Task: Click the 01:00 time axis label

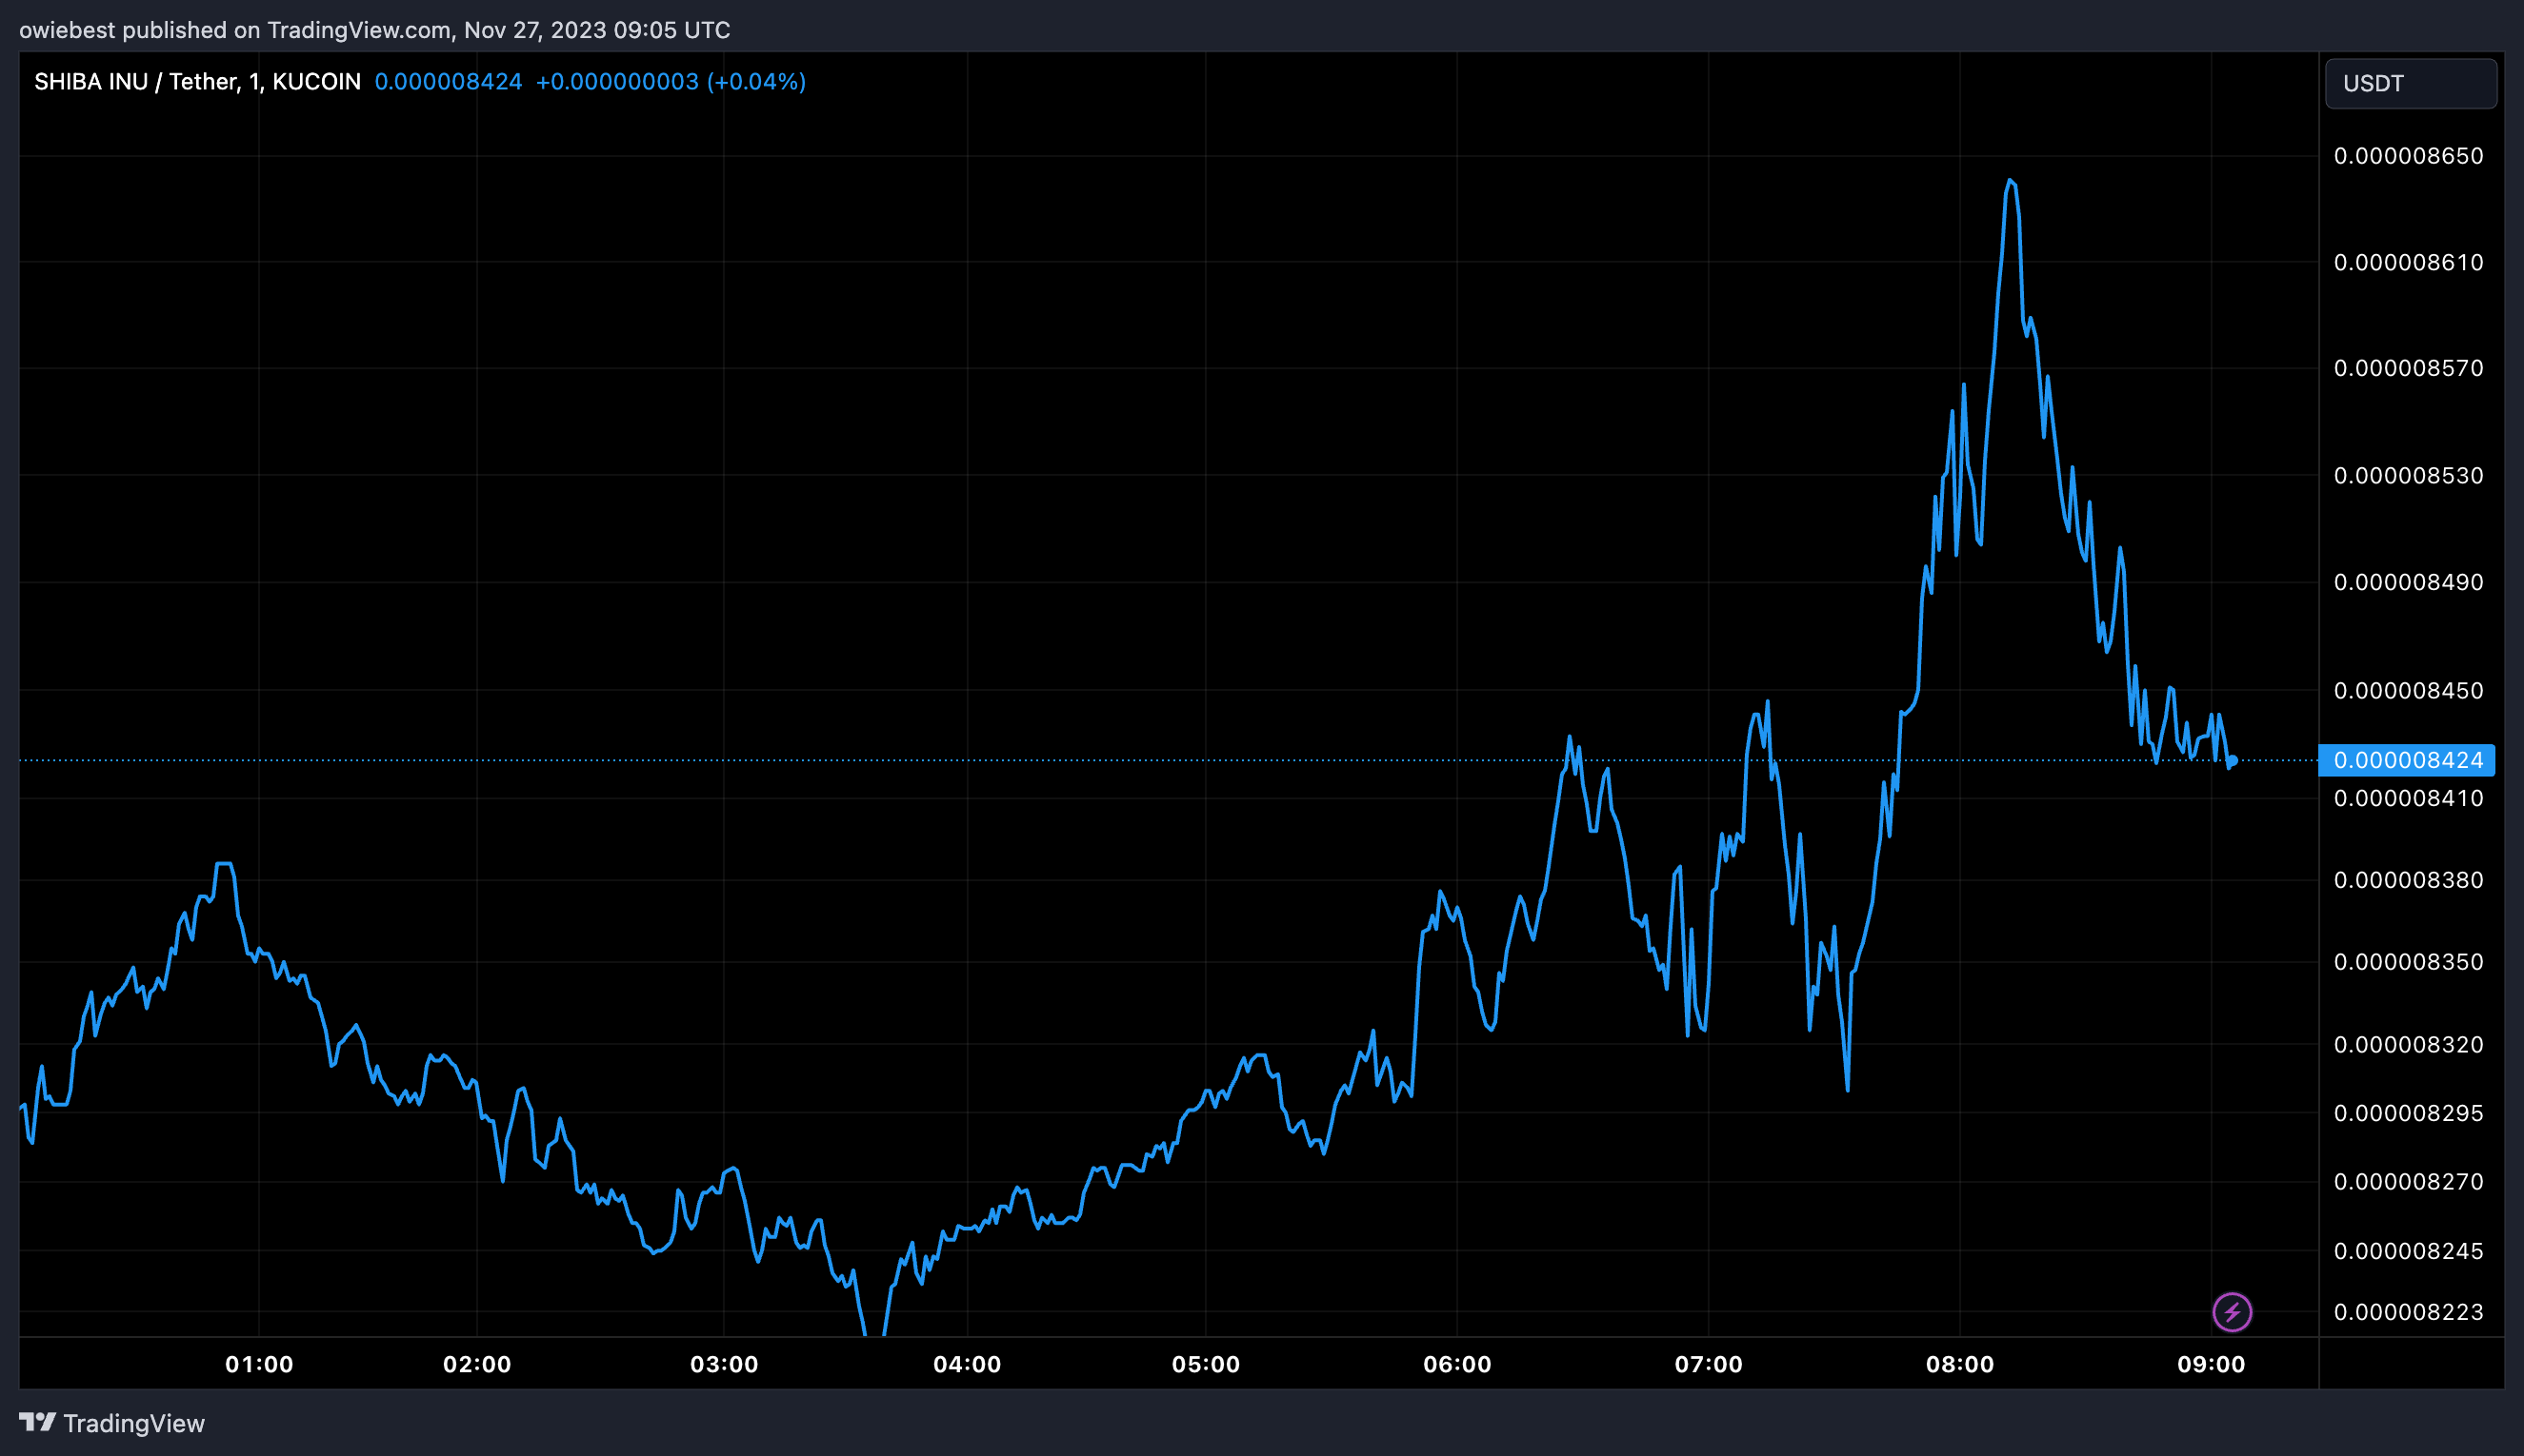Action: tap(258, 1364)
